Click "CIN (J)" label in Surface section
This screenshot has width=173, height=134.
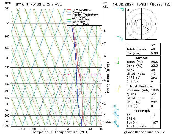coord(132,82)
